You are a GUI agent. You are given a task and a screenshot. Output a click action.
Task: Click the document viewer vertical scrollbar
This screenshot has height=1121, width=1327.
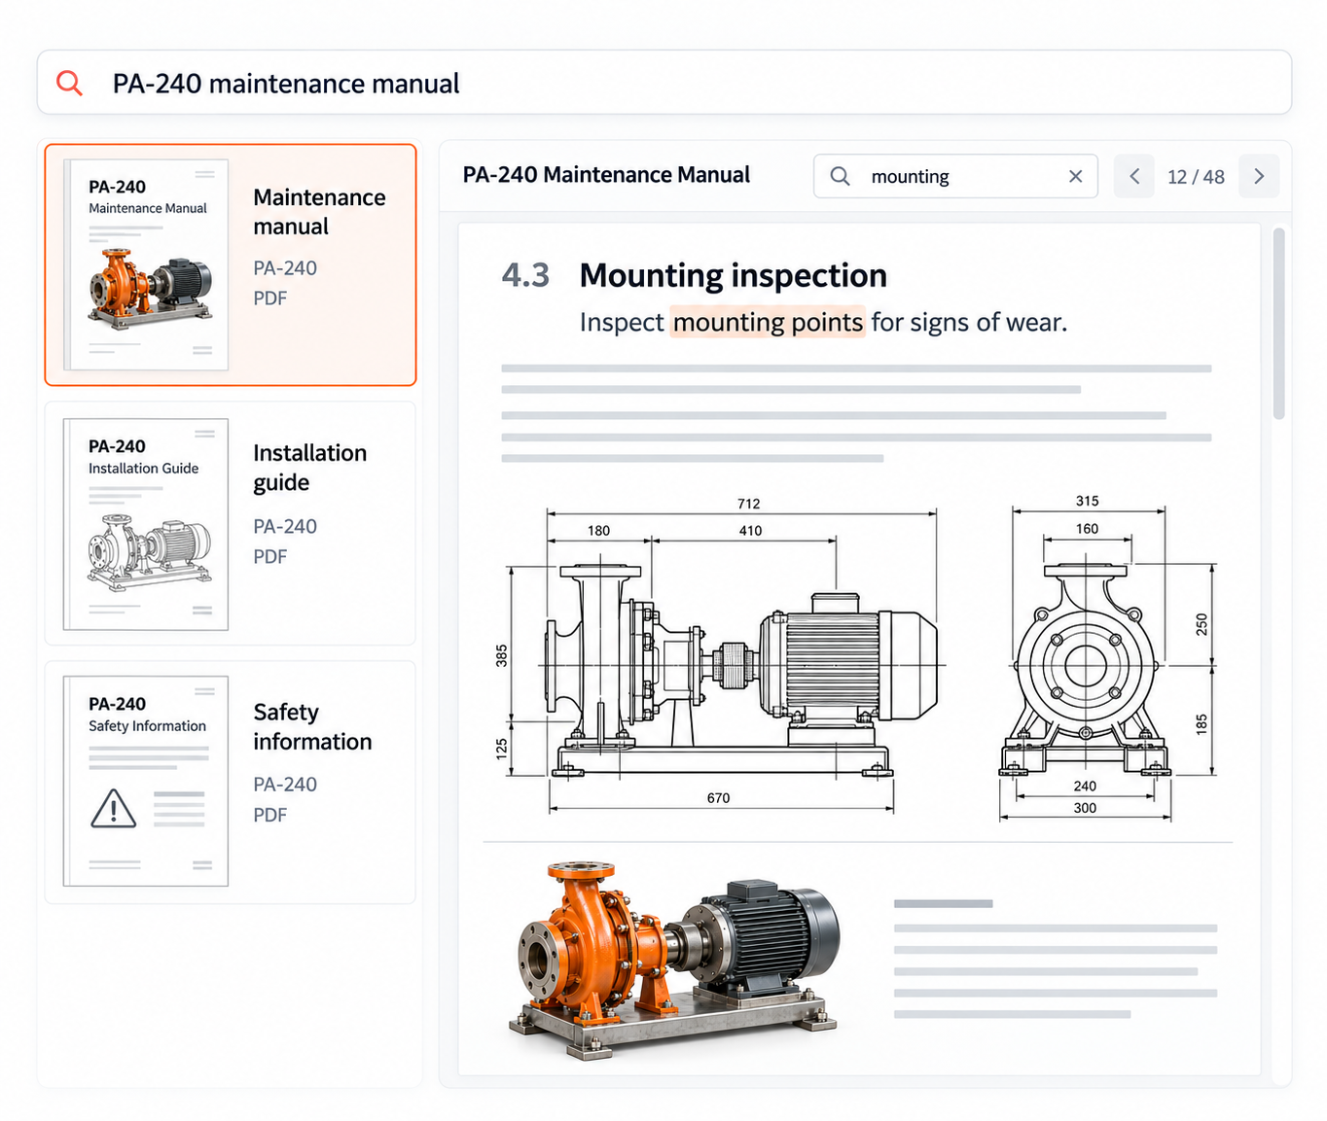pyautogui.click(x=1278, y=324)
